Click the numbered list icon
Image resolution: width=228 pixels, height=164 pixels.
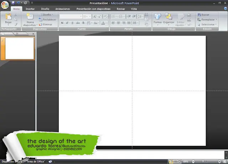(x=121, y=16)
